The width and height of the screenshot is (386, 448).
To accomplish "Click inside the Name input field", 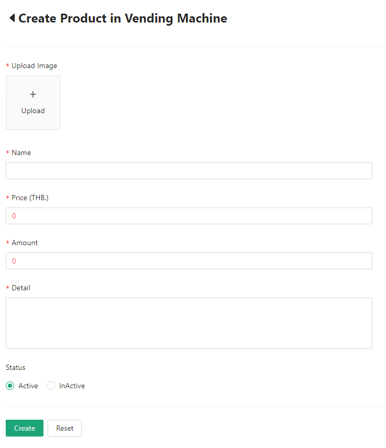I will coord(189,171).
